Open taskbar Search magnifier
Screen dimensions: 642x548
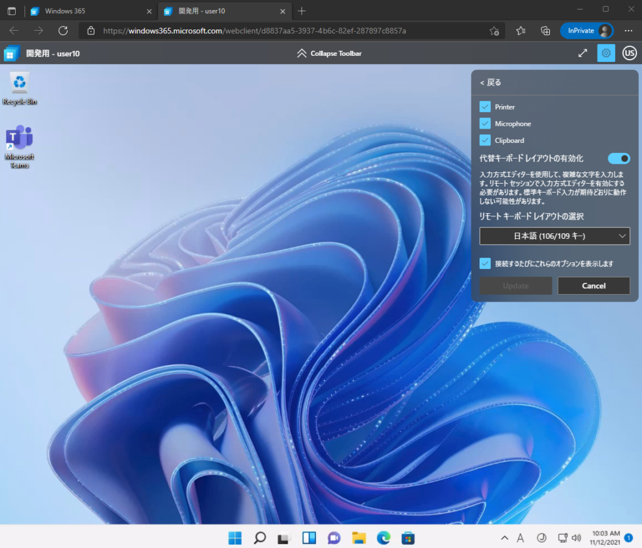click(x=260, y=538)
